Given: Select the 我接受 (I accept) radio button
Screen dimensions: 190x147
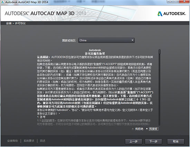Looking at the screenshot, I should (x=147, y=129).
